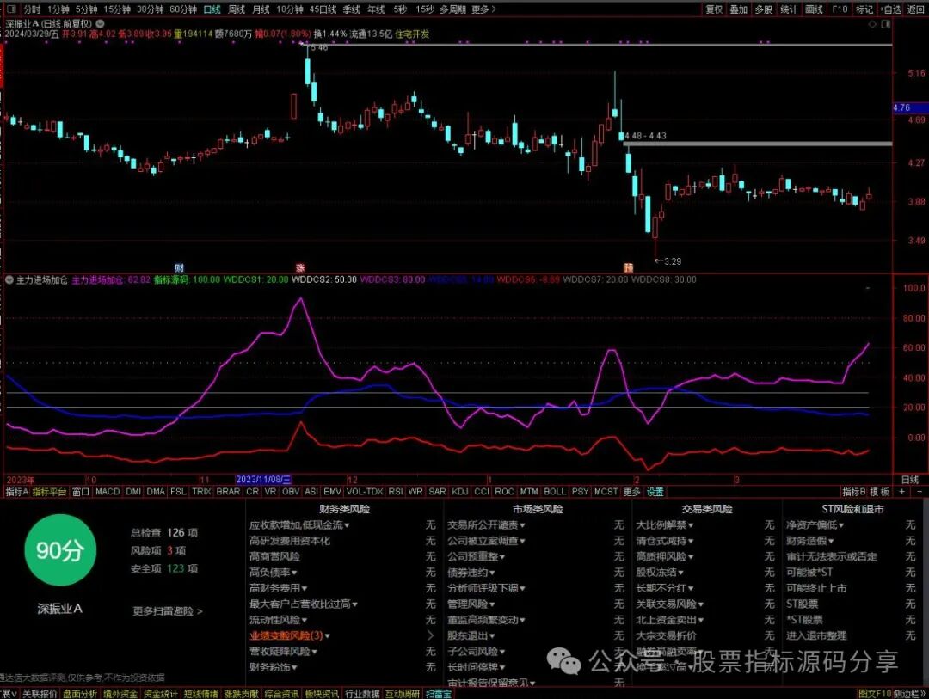Add stock with +自选
929x699 pixels.
pos(890,9)
